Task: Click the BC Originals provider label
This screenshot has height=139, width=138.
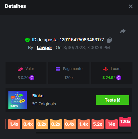Action: 44,104
